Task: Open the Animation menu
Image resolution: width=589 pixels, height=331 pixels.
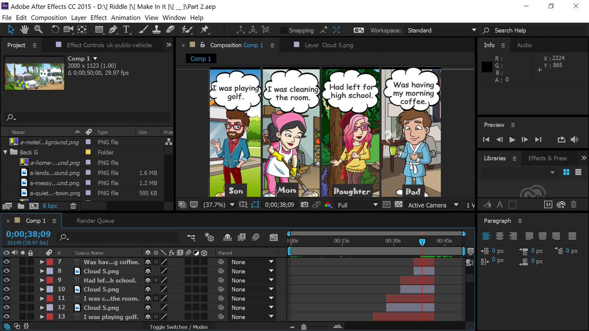Action: pos(126,18)
